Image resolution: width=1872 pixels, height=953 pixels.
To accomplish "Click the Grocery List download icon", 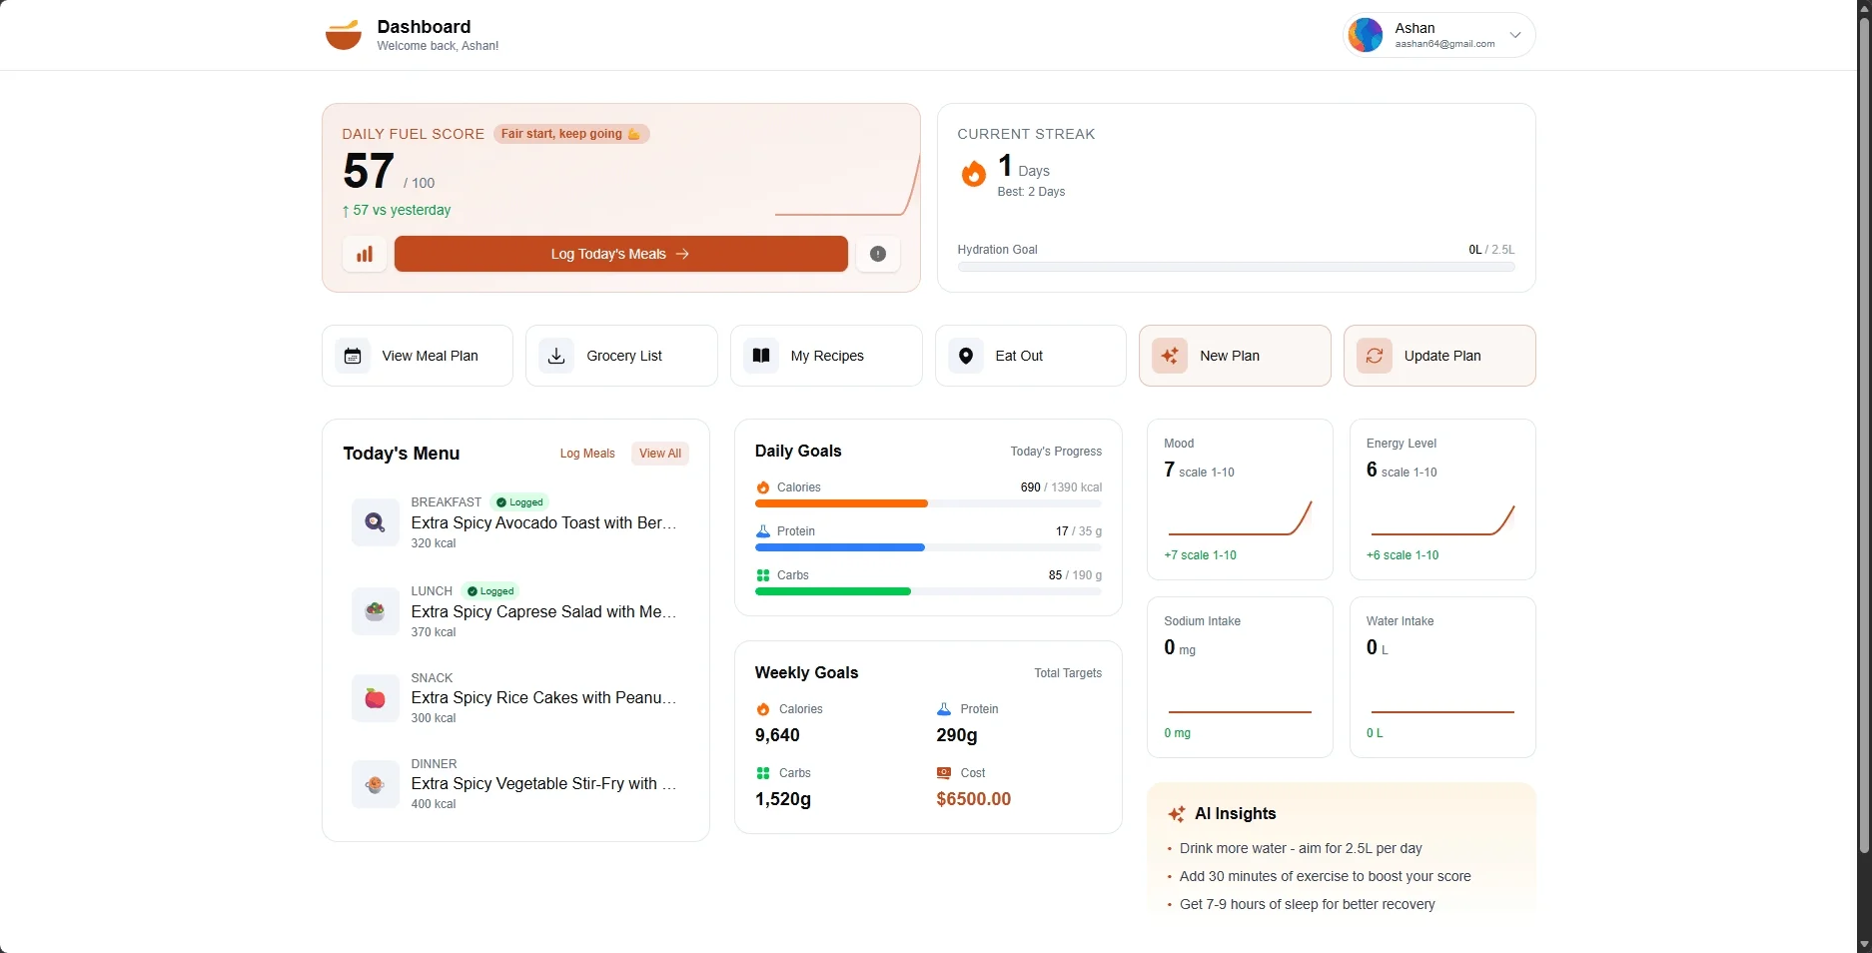I will coord(556,356).
